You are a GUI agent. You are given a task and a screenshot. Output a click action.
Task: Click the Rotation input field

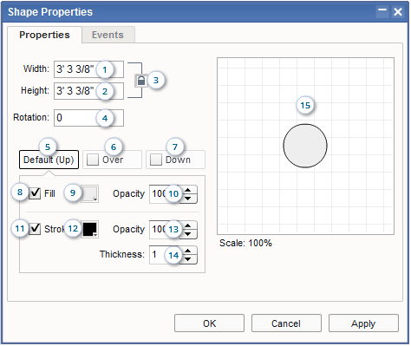click(88, 118)
